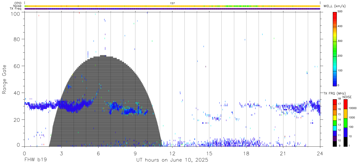This screenshot has height=166, width=360.
Task: Click the 1000 label on NOISE legend
Action: pos(351,117)
